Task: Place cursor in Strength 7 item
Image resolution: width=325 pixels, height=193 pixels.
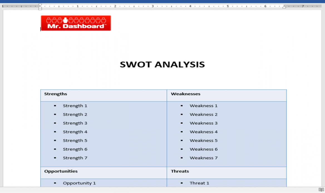Action: coord(75,158)
